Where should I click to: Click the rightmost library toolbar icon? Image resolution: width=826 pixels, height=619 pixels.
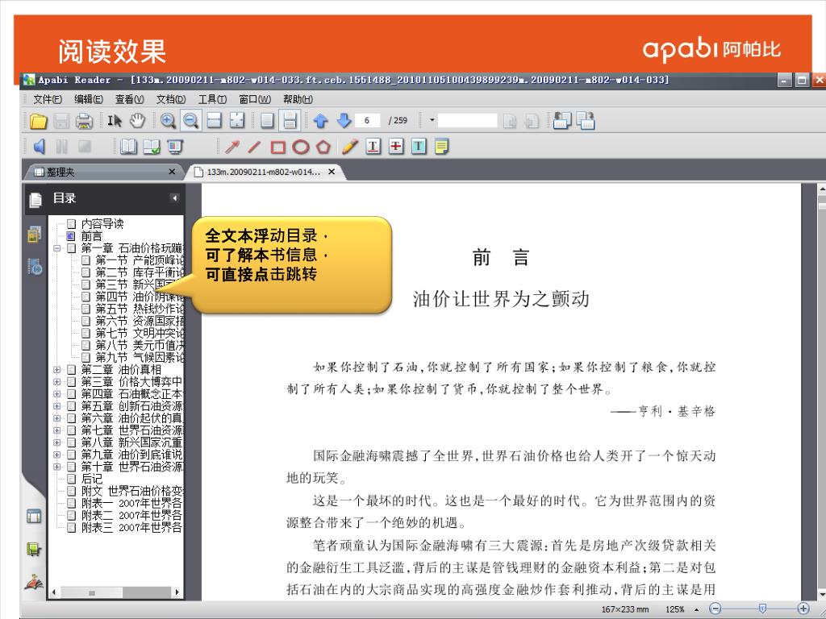pos(586,121)
